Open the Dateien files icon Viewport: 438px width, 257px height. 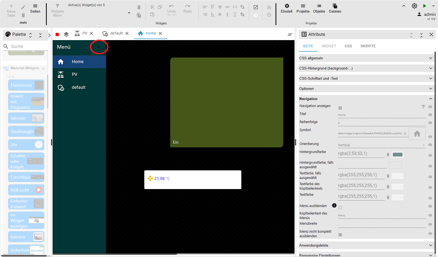click(335, 6)
